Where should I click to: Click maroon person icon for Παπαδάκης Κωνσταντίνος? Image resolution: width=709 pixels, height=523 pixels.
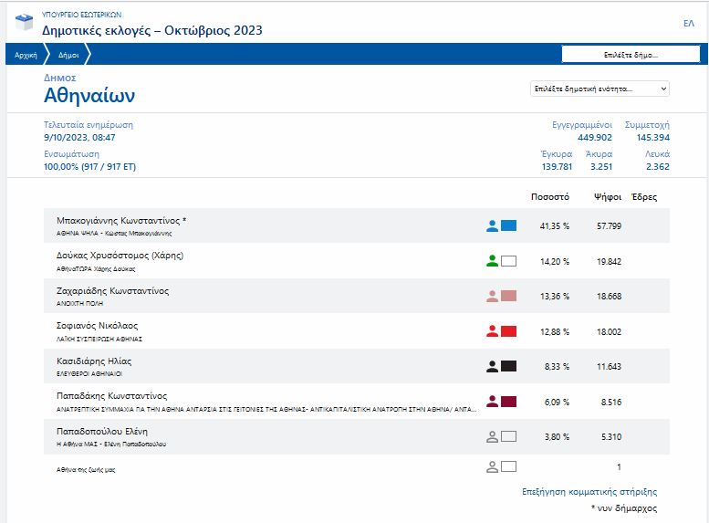(493, 401)
